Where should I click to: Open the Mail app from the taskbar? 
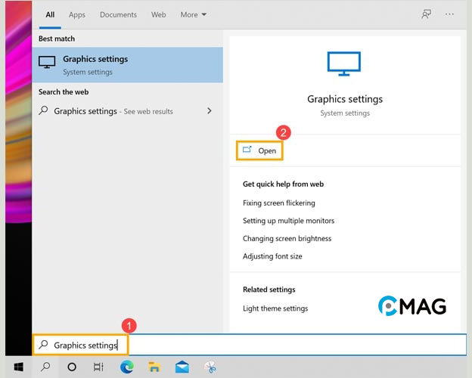pyautogui.click(x=182, y=367)
